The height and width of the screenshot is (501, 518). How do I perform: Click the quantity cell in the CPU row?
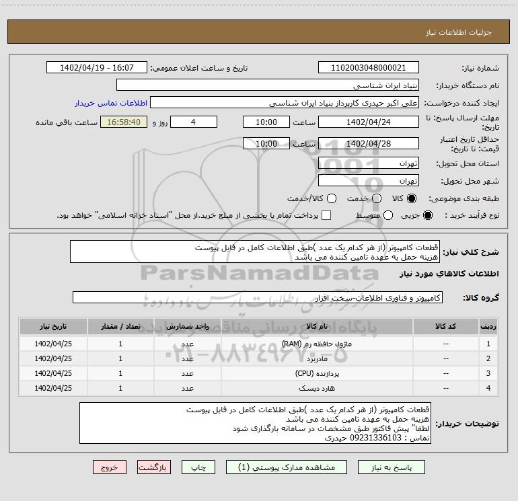pyautogui.click(x=120, y=373)
